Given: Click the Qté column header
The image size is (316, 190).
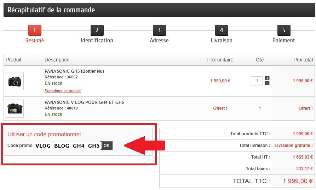Looking at the screenshot, I should tap(260, 60).
